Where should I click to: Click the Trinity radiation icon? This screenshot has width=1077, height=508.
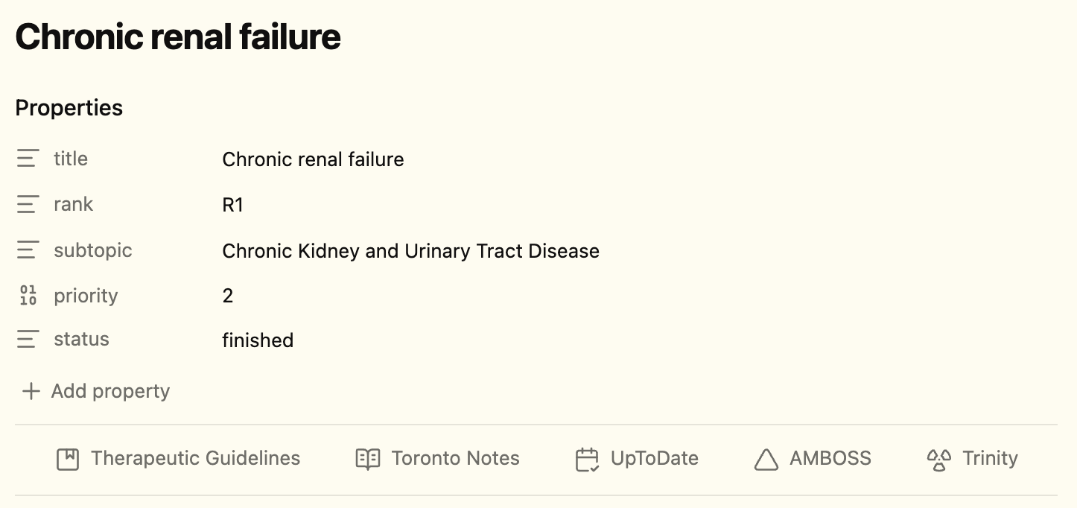[938, 459]
